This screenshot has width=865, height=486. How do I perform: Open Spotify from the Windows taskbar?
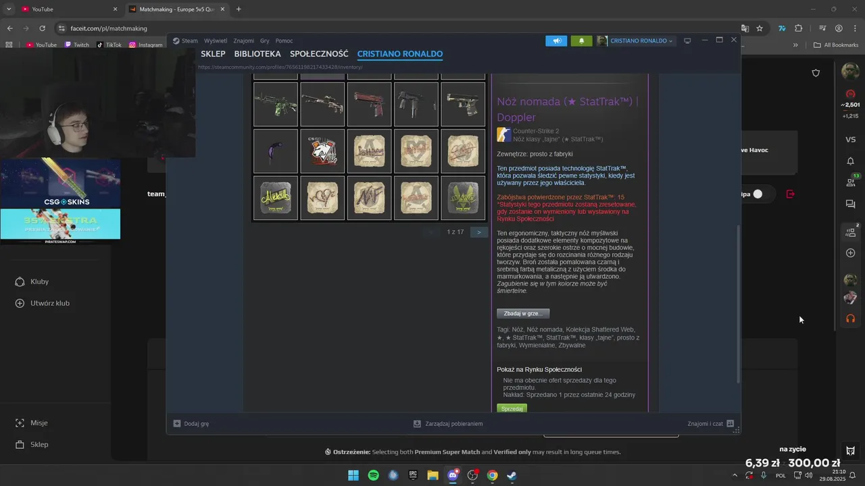click(373, 475)
